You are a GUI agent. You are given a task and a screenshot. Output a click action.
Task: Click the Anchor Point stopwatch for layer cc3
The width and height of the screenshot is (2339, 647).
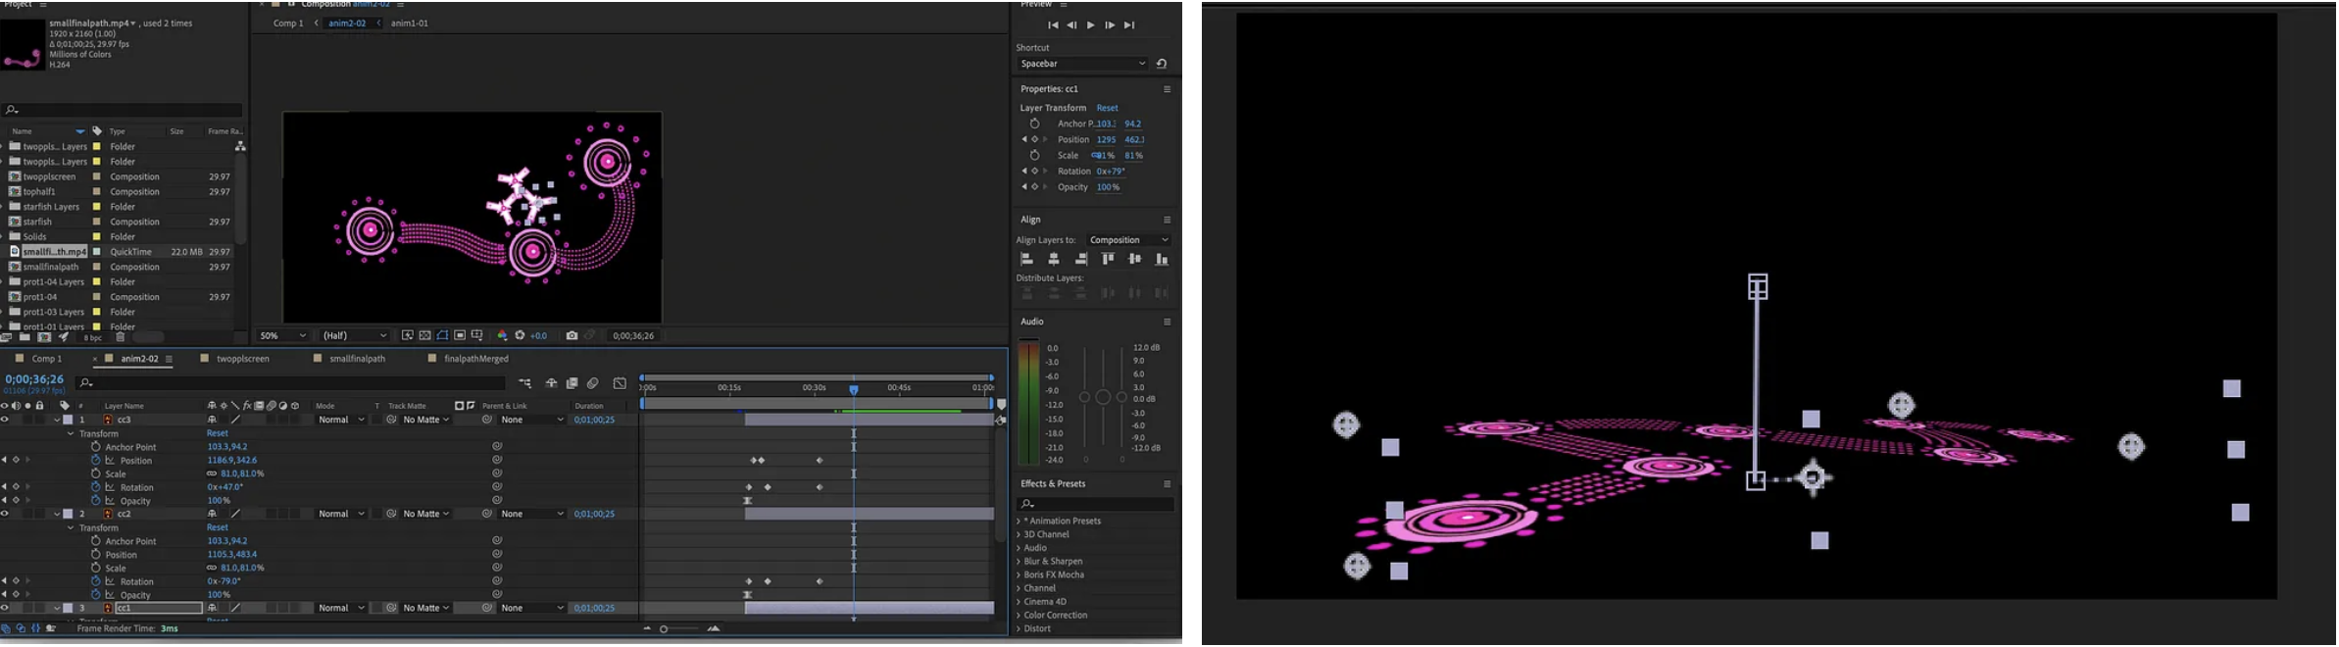pos(95,446)
